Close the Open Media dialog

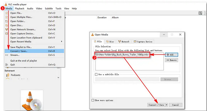pos(180,34)
